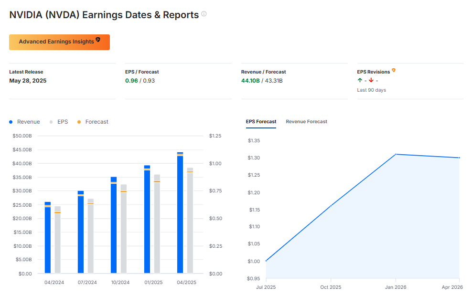Image resolution: width=472 pixels, height=296 pixels.
Task: Click the gray EPS legend dot
Action: 51,122
